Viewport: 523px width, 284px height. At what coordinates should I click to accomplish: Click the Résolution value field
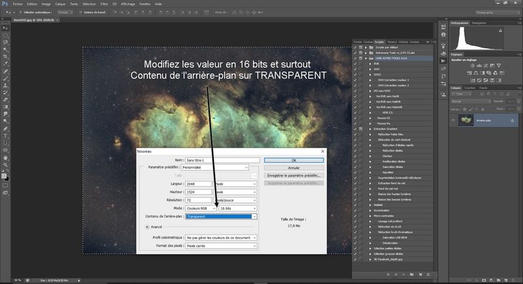tap(199, 200)
